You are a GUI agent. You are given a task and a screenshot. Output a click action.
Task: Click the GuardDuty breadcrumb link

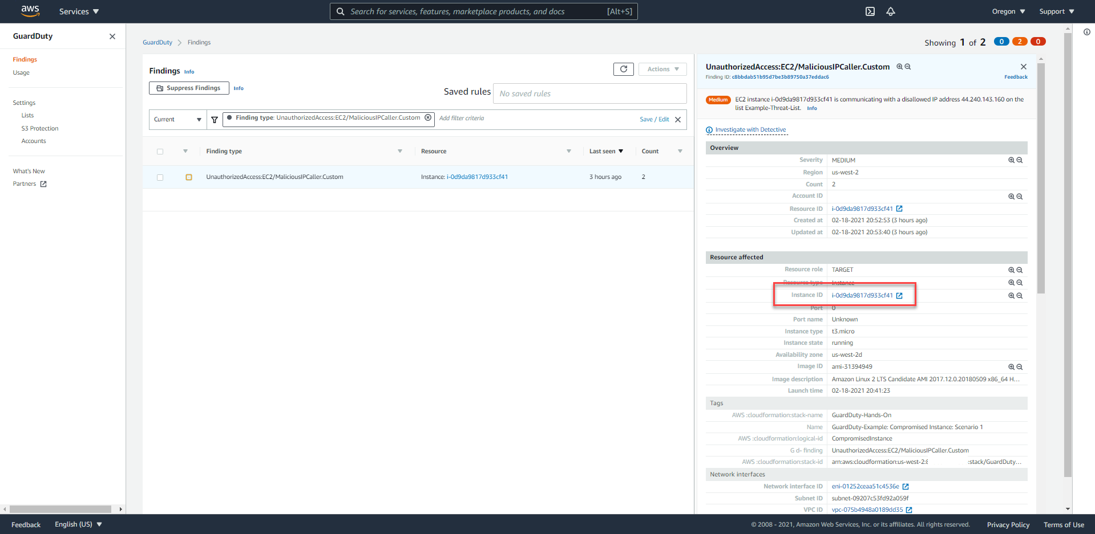click(157, 42)
